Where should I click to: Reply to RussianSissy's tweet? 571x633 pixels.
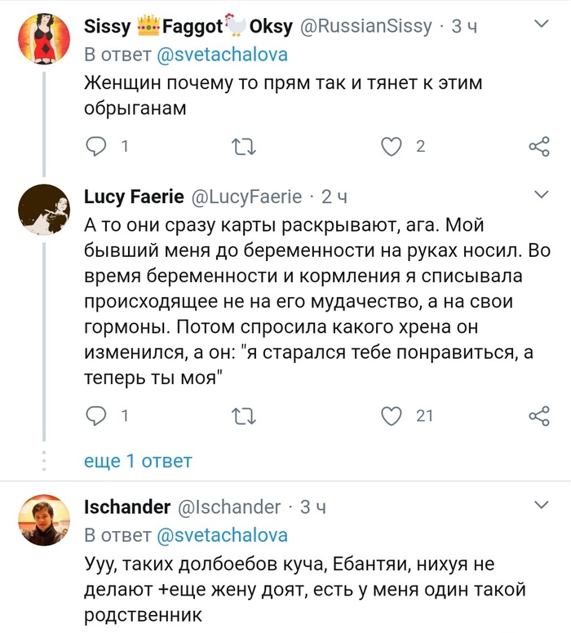pos(96,147)
